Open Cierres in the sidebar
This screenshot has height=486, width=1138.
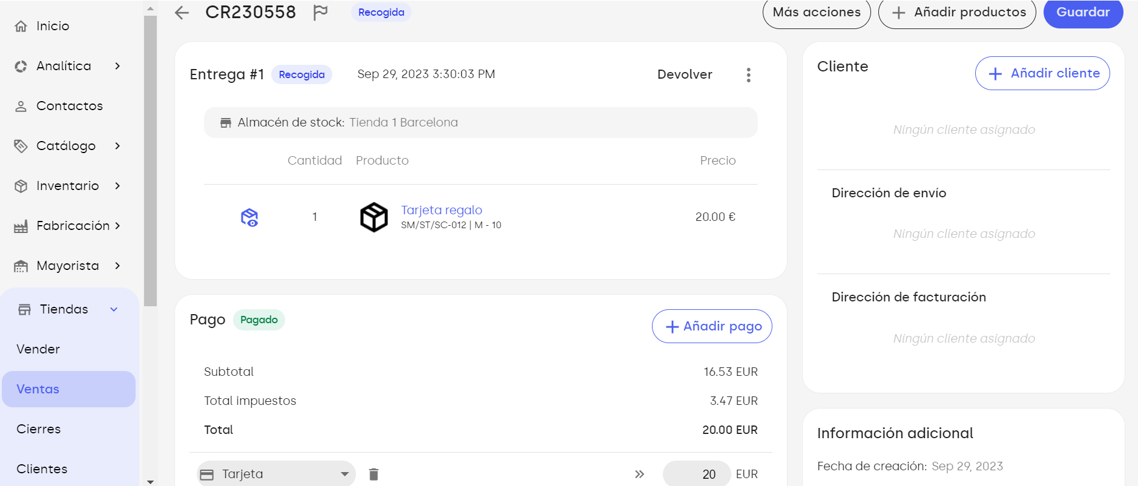(39, 429)
